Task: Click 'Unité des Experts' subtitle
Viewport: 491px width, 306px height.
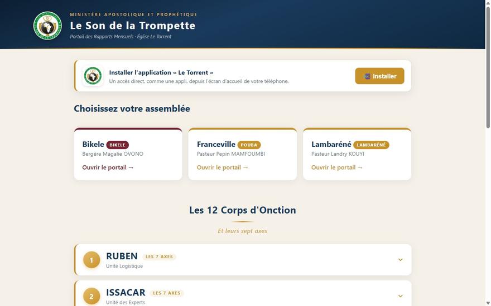Action: click(x=125, y=302)
